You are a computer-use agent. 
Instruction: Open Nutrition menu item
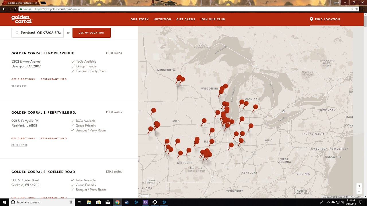[162, 19]
